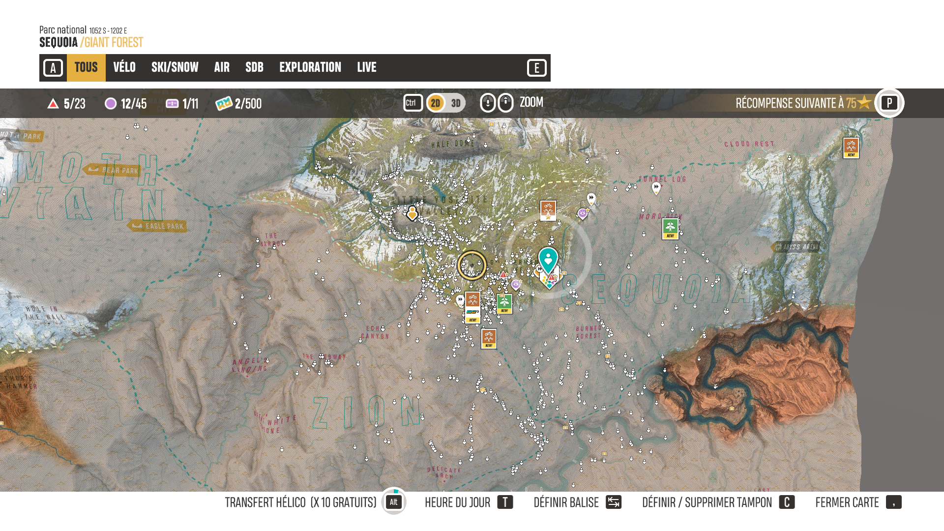944x531 pixels.
Task: Click the HOLE IN THE WALL label
Action: click(45, 313)
